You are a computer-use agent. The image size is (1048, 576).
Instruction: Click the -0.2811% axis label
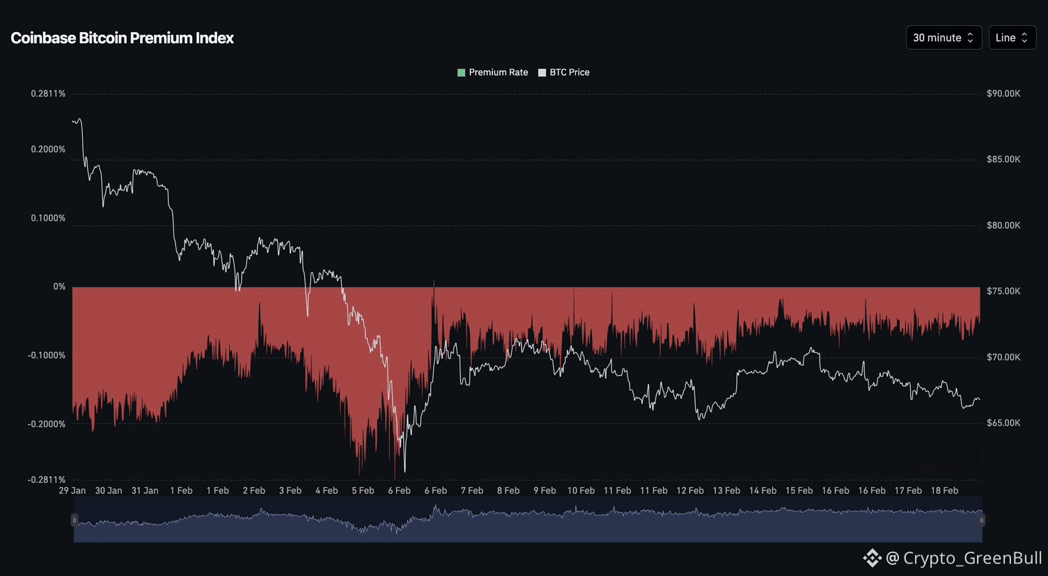coord(47,480)
